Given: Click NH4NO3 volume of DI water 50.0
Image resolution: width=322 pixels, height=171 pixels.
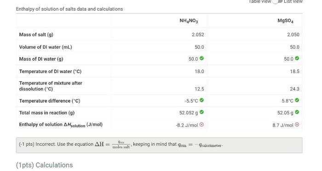Looking at the screenshot, I should [x=199, y=47].
